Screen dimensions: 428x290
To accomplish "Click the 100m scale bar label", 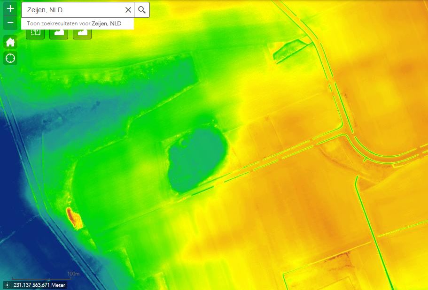I will click(73, 274).
